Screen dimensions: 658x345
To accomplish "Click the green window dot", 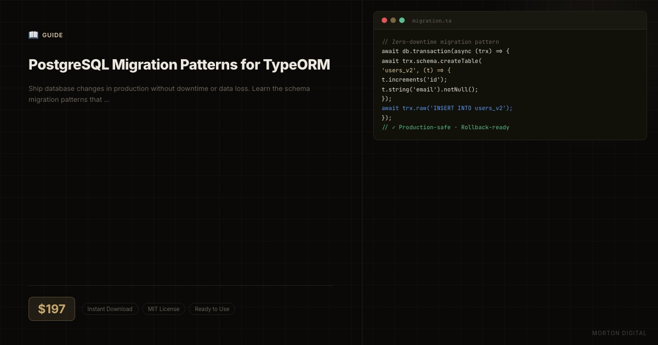I will 402,20.
